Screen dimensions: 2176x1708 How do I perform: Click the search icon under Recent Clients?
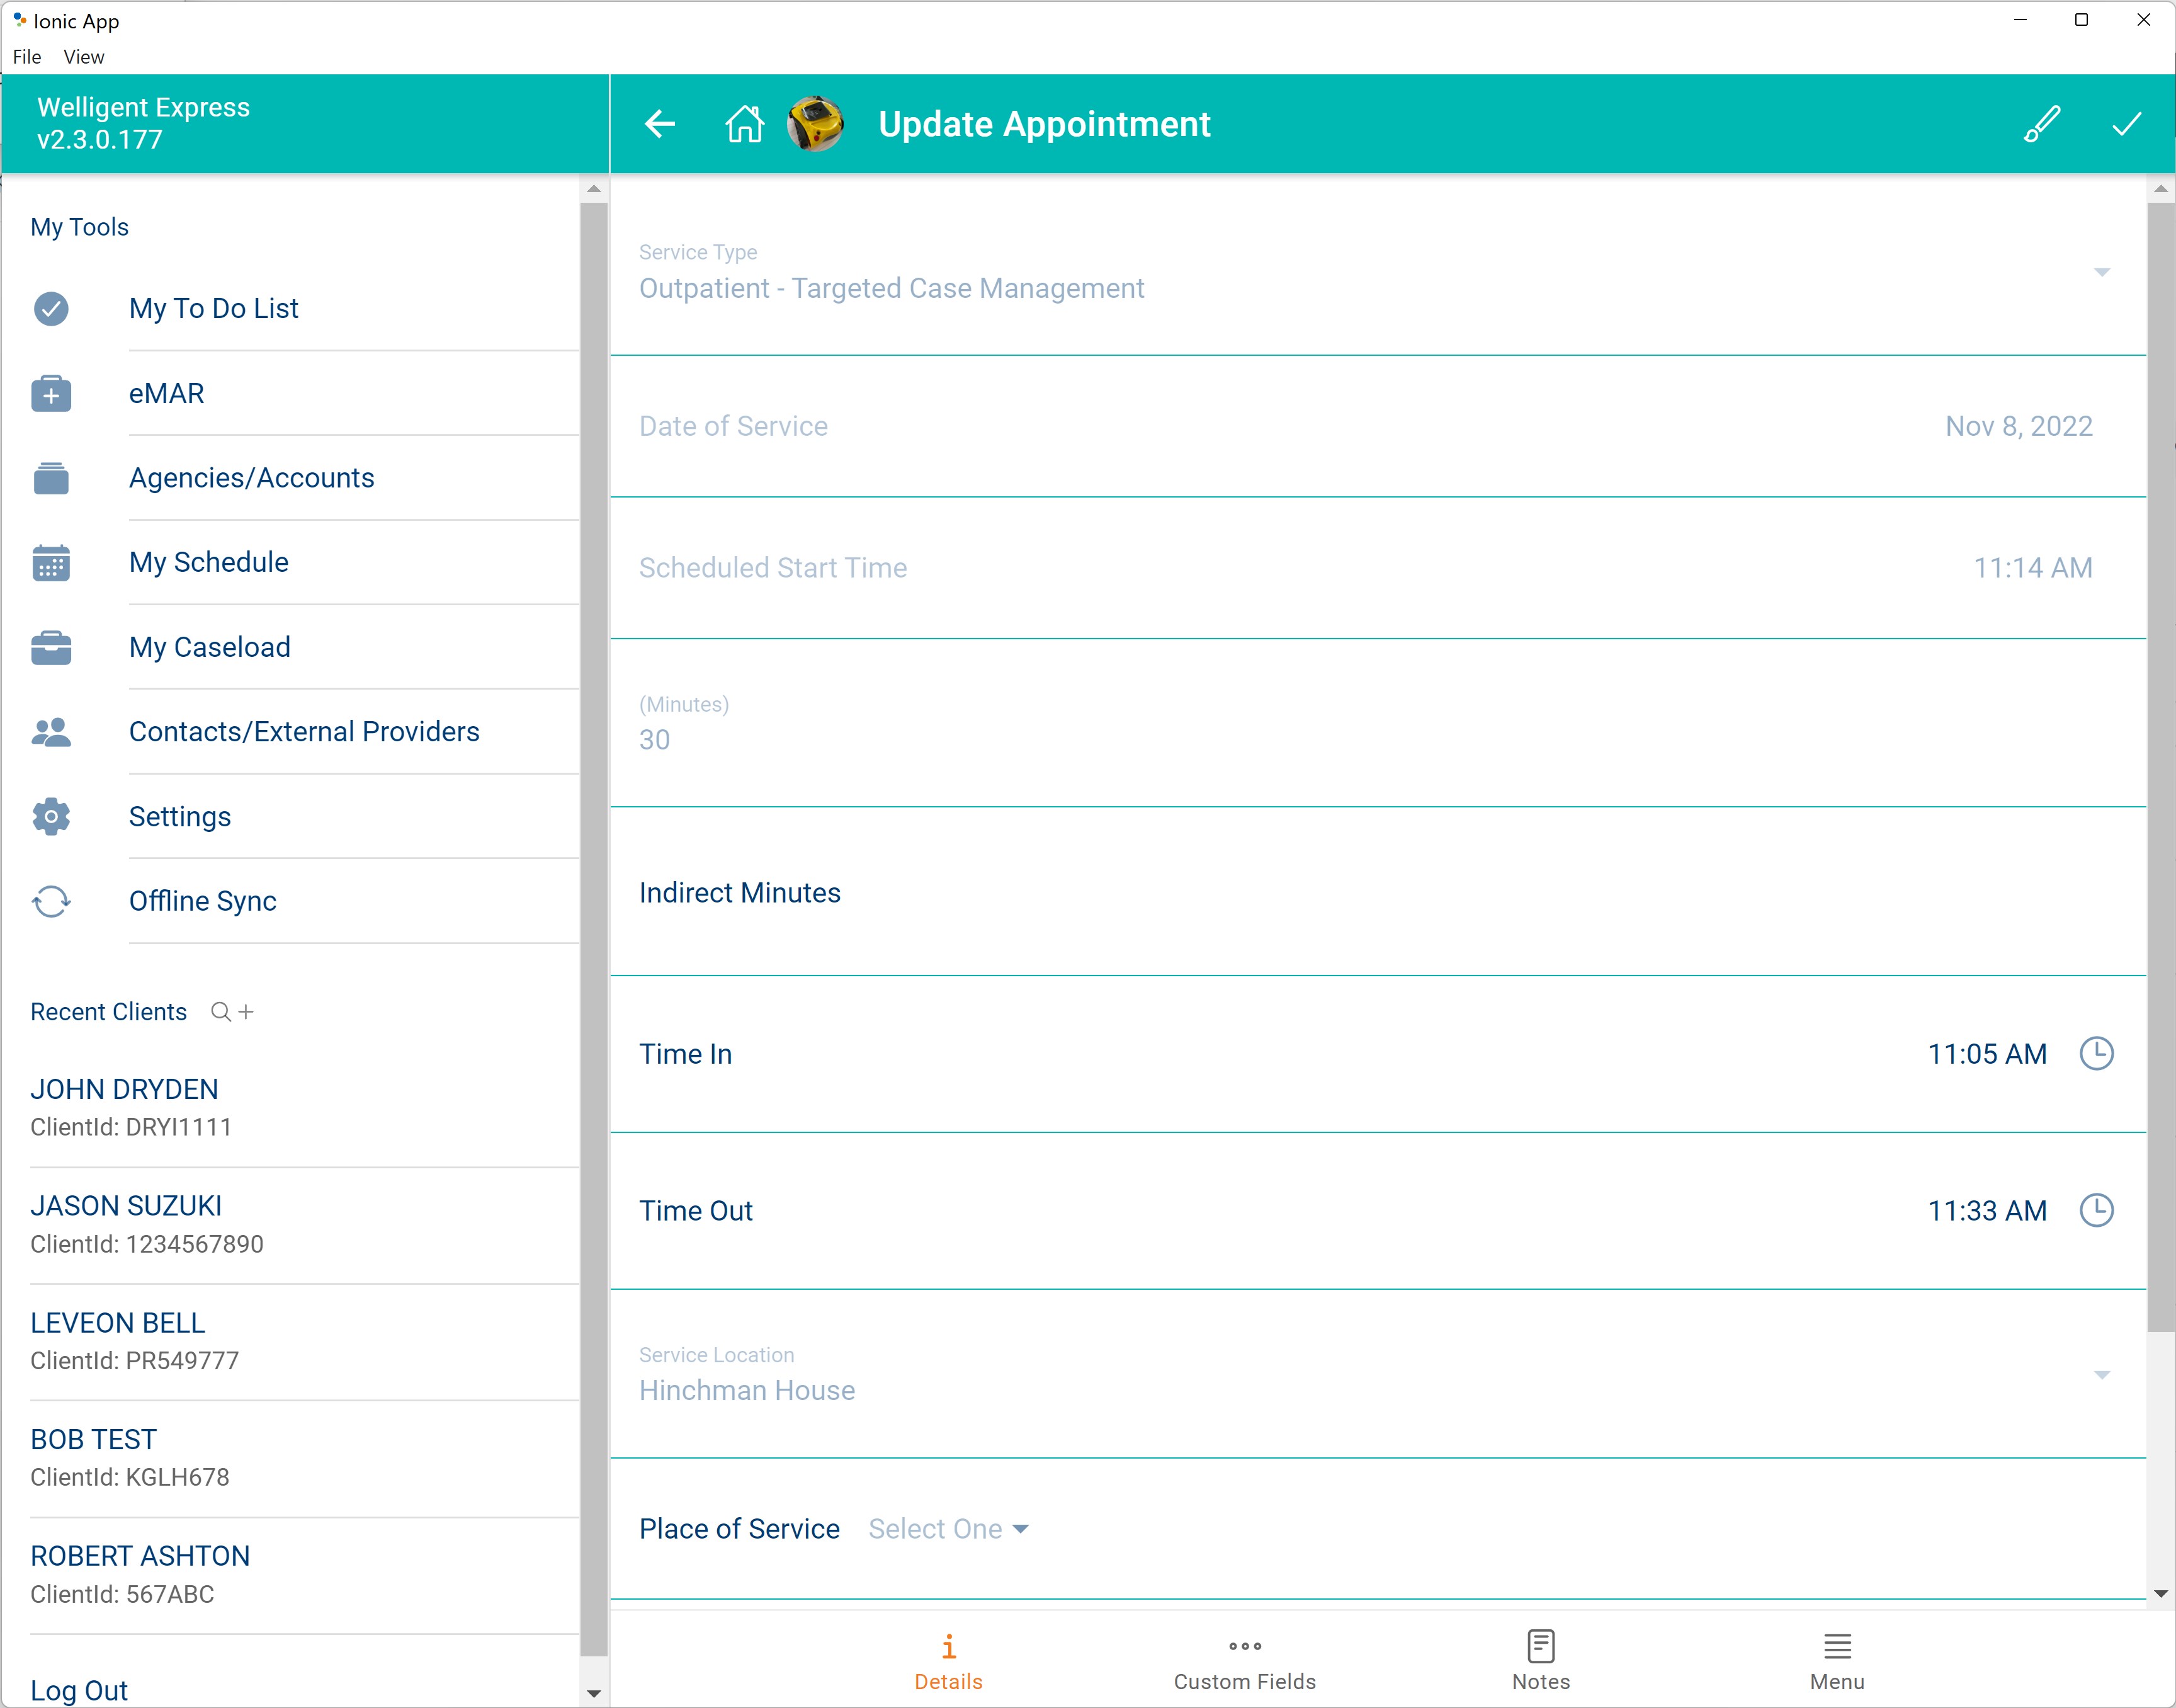pos(221,1012)
